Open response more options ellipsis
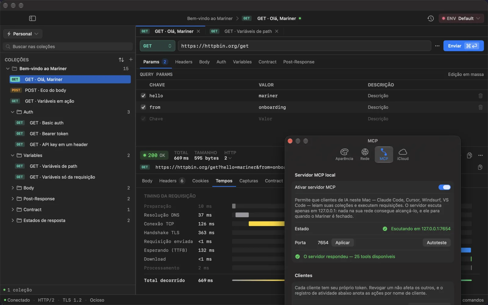Viewport: 488px width, 305px height. pos(480,155)
